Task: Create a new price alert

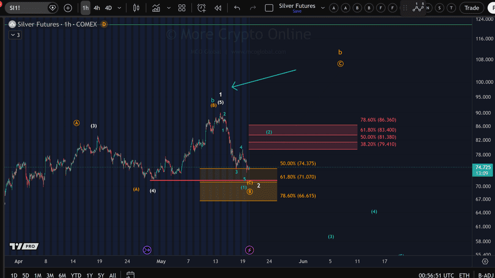Action: click(x=201, y=8)
